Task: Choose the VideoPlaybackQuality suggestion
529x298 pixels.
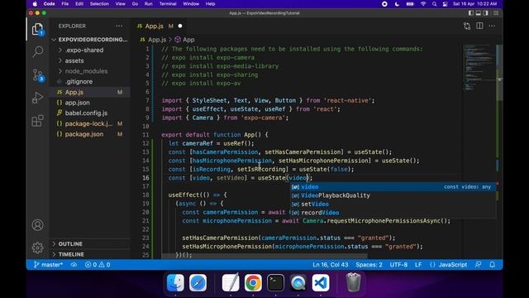Action: coord(393,195)
